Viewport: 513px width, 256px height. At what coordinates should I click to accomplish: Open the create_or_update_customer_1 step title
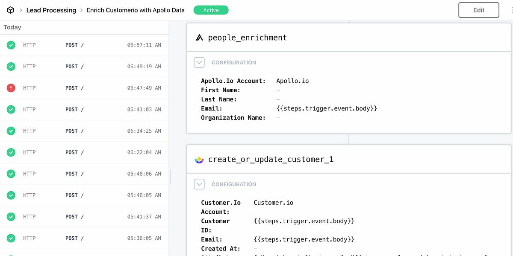pyautogui.click(x=271, y=160)
